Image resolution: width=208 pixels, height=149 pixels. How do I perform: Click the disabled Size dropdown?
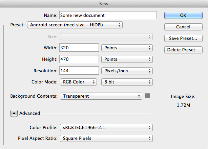pyautogui.click(x=106, y=36)
